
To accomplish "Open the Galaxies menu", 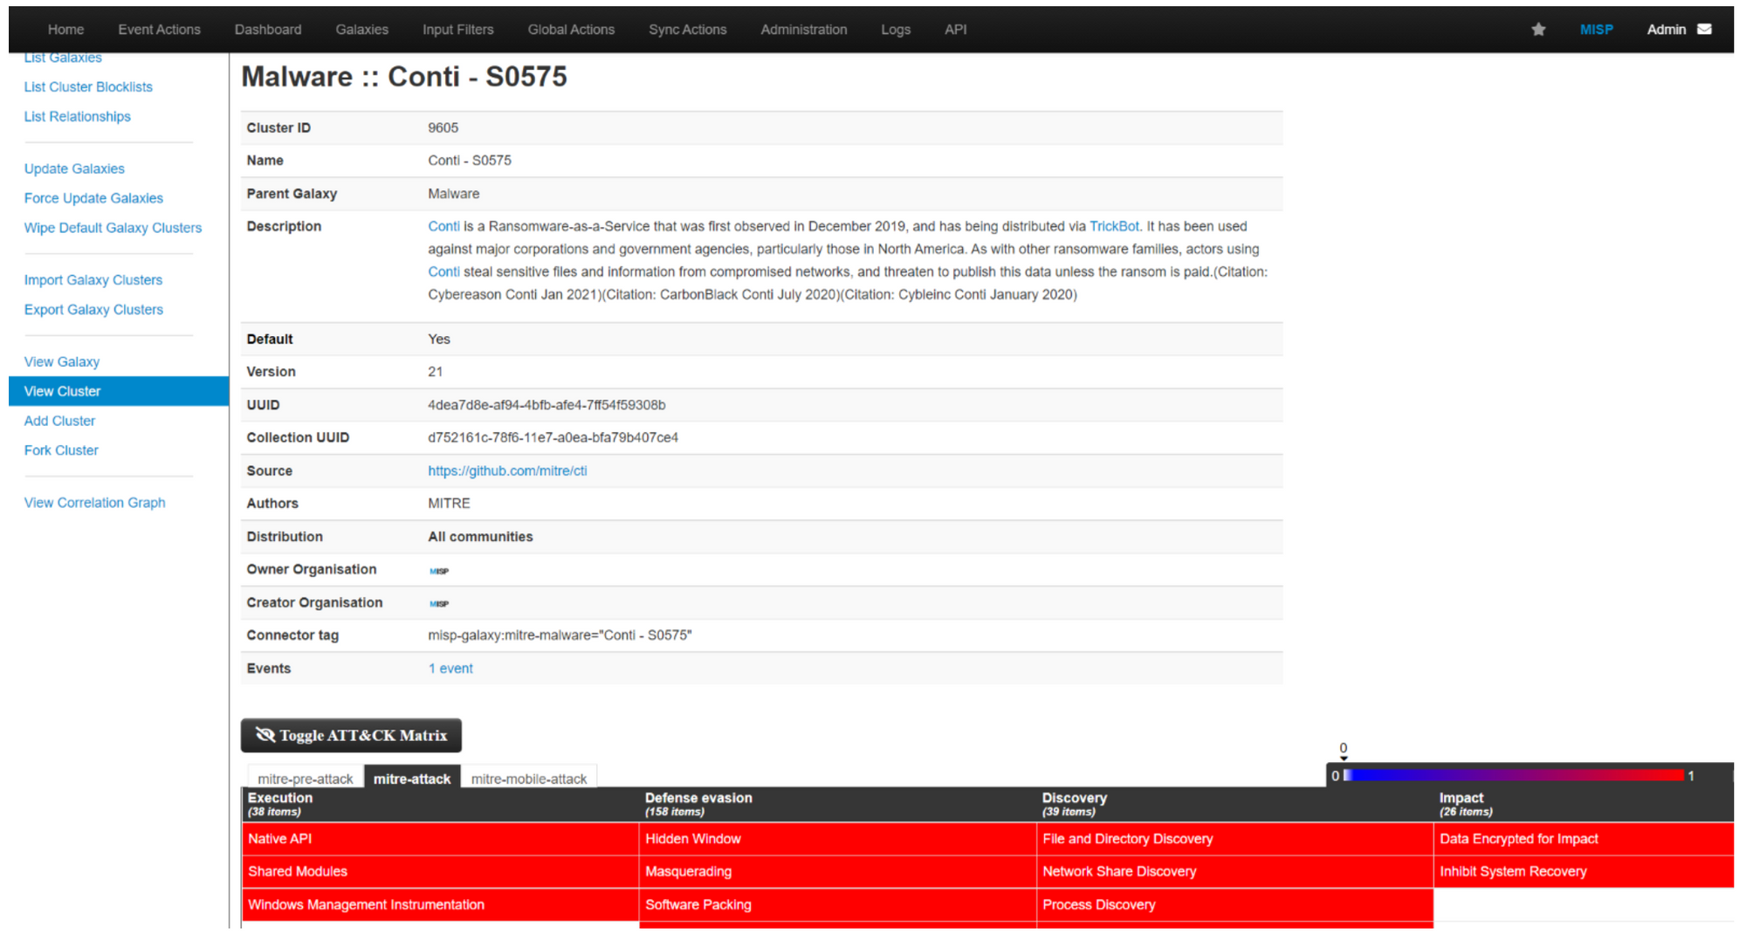I will tap(361, 30).
